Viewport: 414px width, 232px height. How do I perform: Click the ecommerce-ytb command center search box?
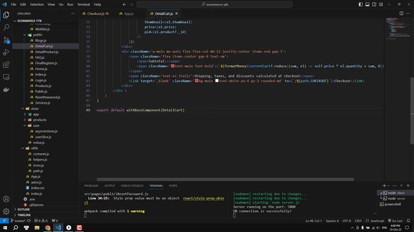click(215, 5)
